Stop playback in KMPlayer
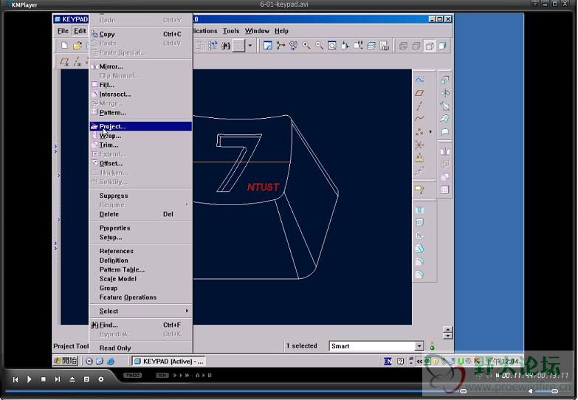 pos(43,379)
